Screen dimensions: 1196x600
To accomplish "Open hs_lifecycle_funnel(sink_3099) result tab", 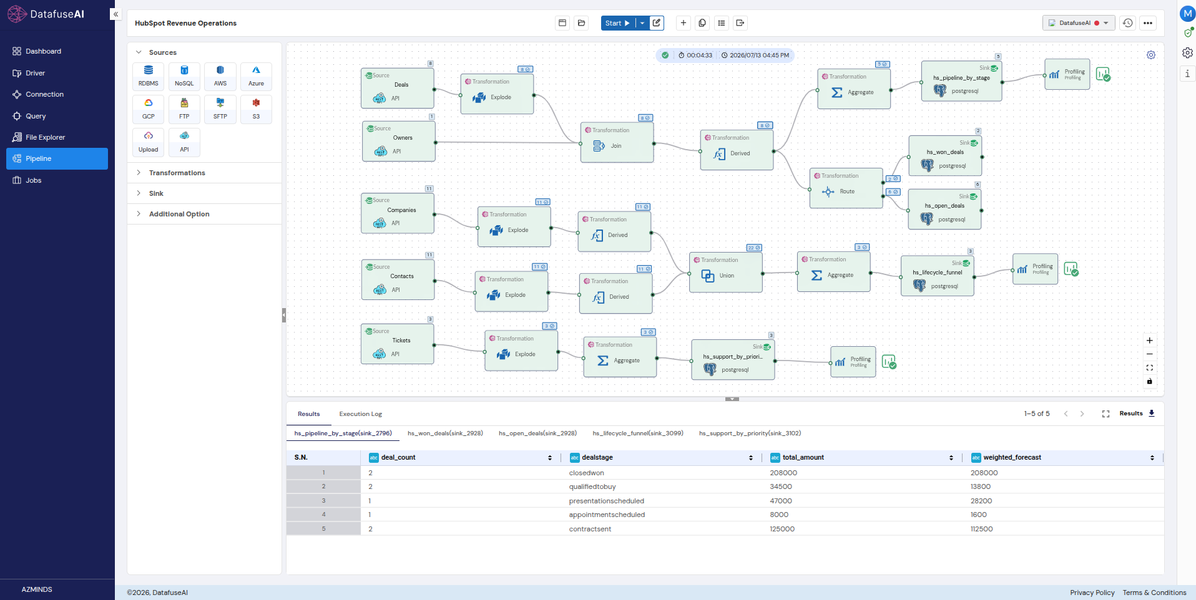I will click(x=638, y=433).
